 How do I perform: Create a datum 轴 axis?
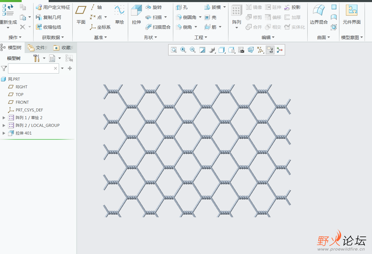[x=96, y=7]
